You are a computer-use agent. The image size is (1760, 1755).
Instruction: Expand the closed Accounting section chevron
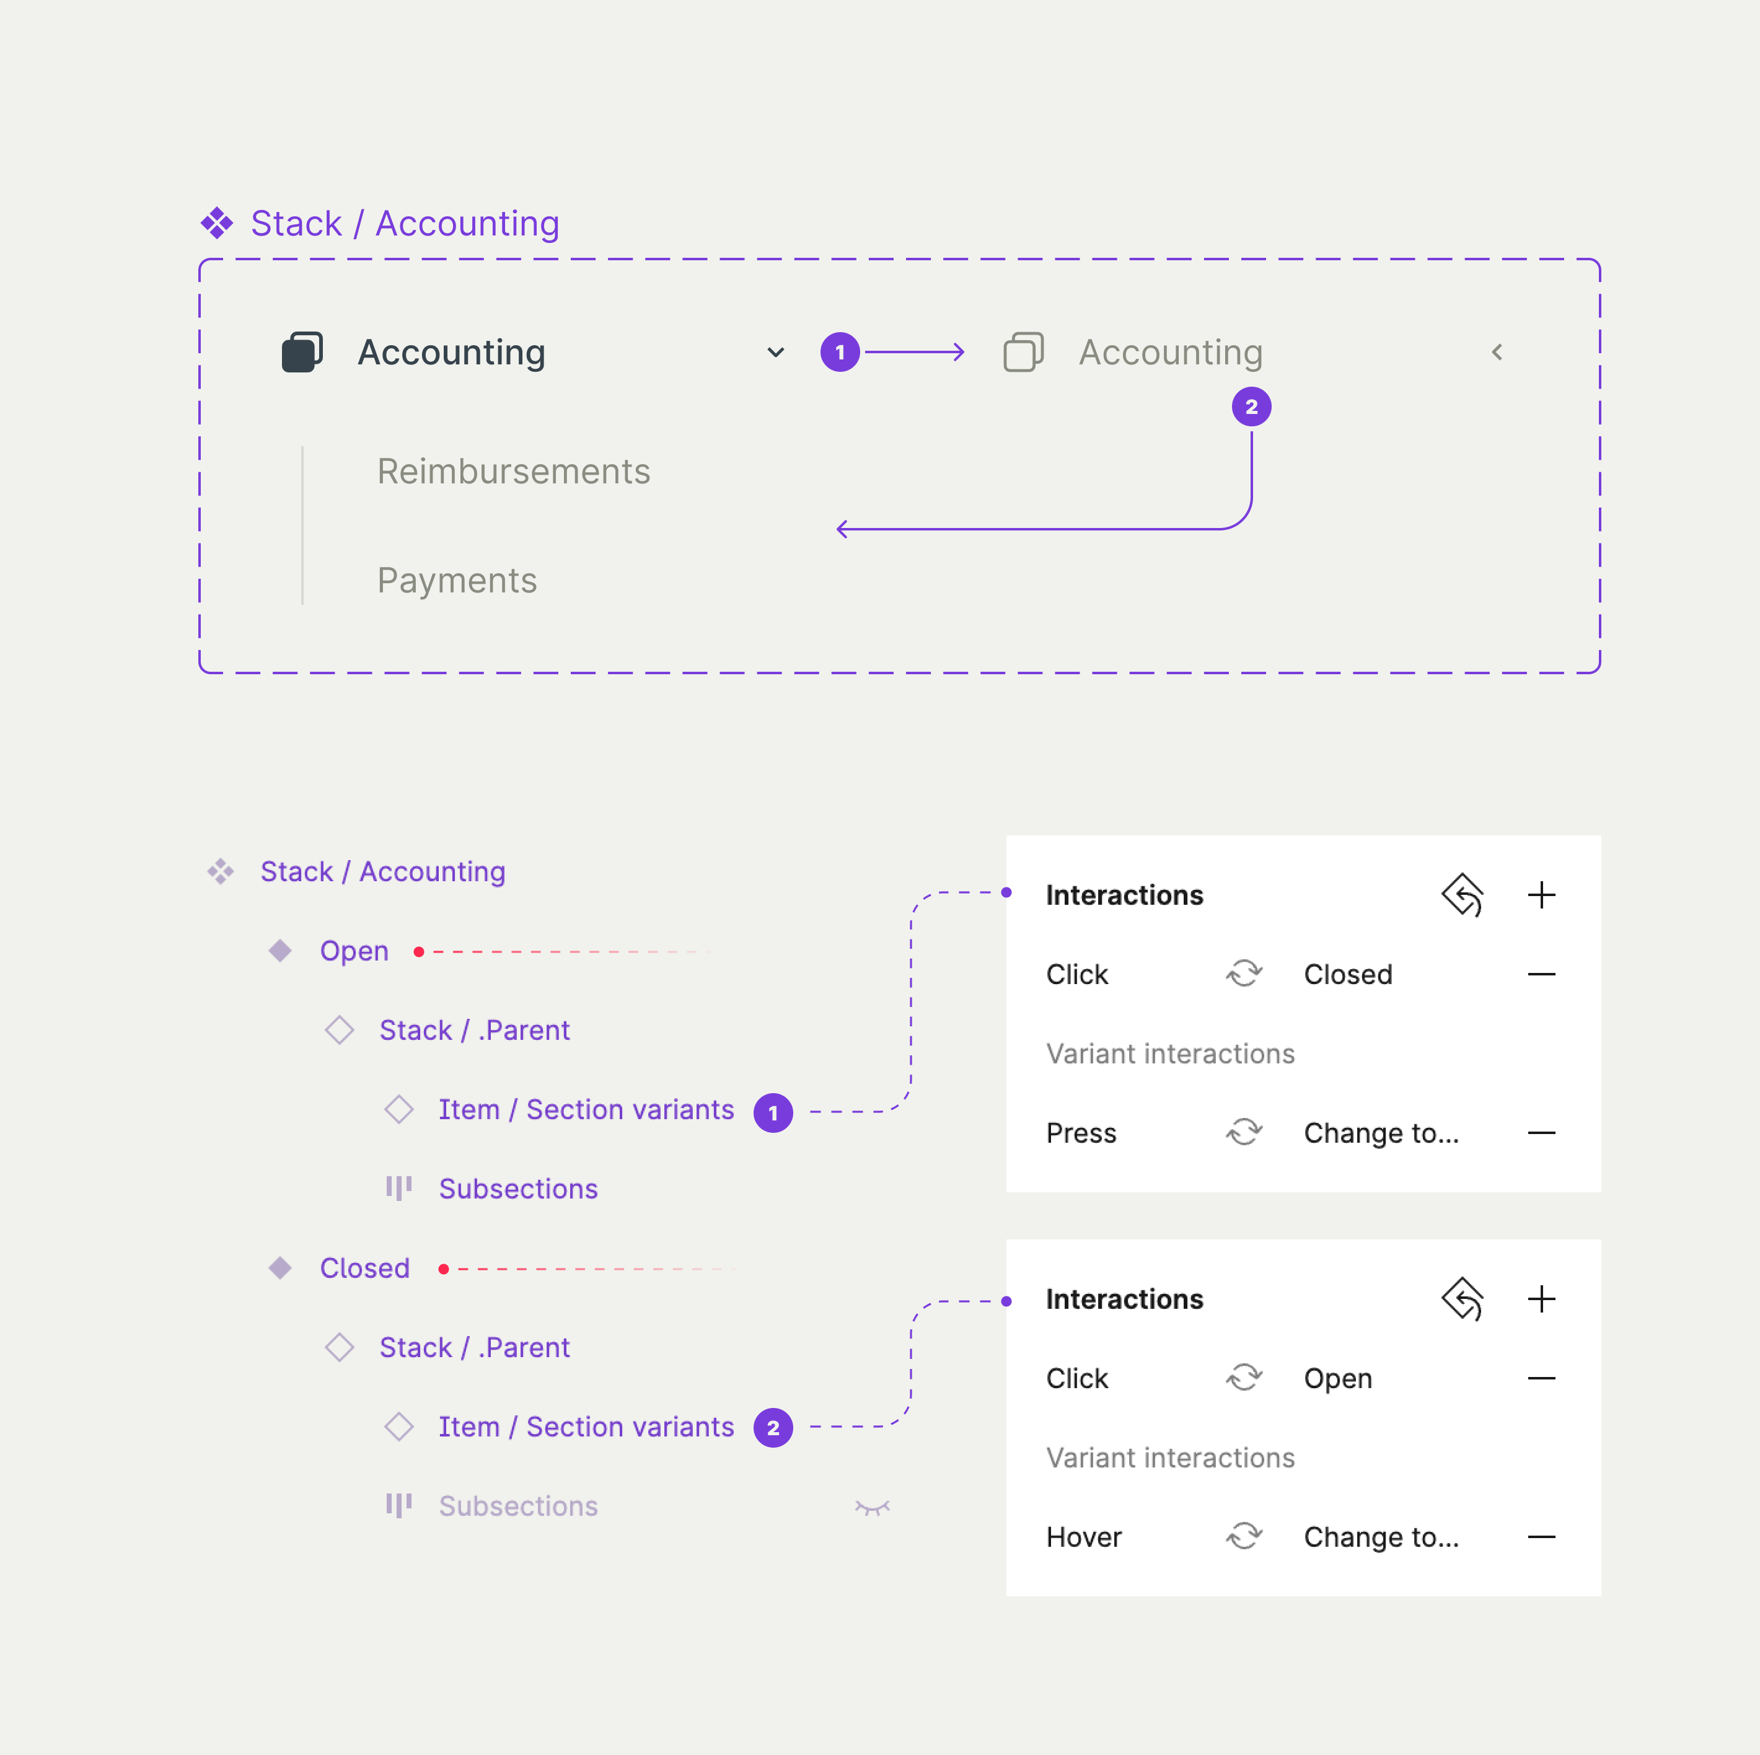(x=1497, y=353)
